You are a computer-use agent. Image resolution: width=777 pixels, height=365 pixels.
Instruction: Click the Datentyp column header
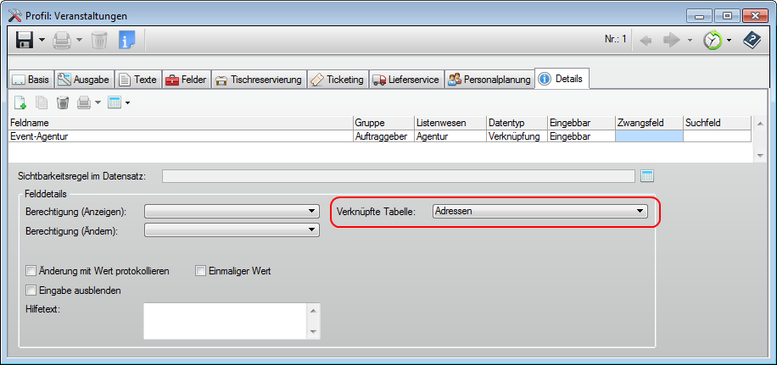pyautogui.click(x=516, y=123)
